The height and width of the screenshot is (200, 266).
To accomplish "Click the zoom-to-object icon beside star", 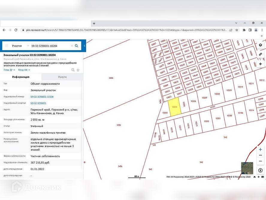I will click(73, 70).
